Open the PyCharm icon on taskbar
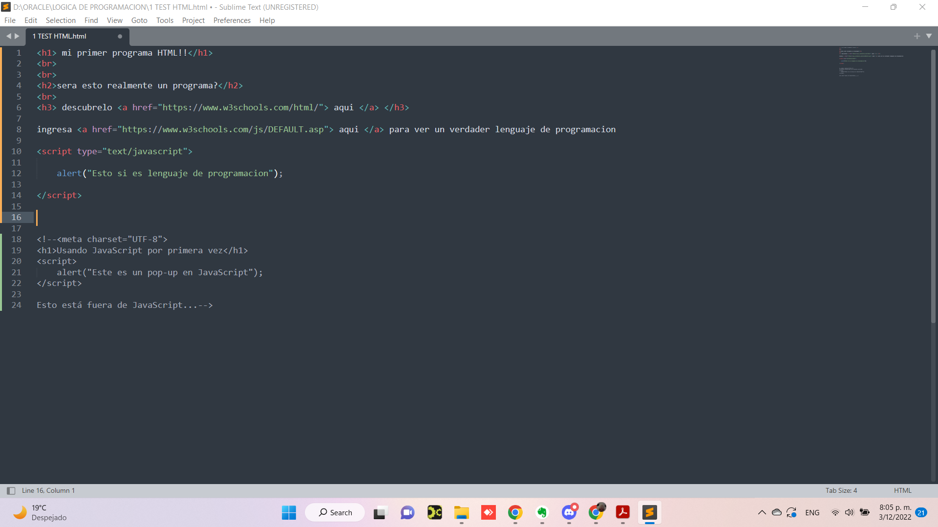Viewport: 938px width, 527px height. 434,512
